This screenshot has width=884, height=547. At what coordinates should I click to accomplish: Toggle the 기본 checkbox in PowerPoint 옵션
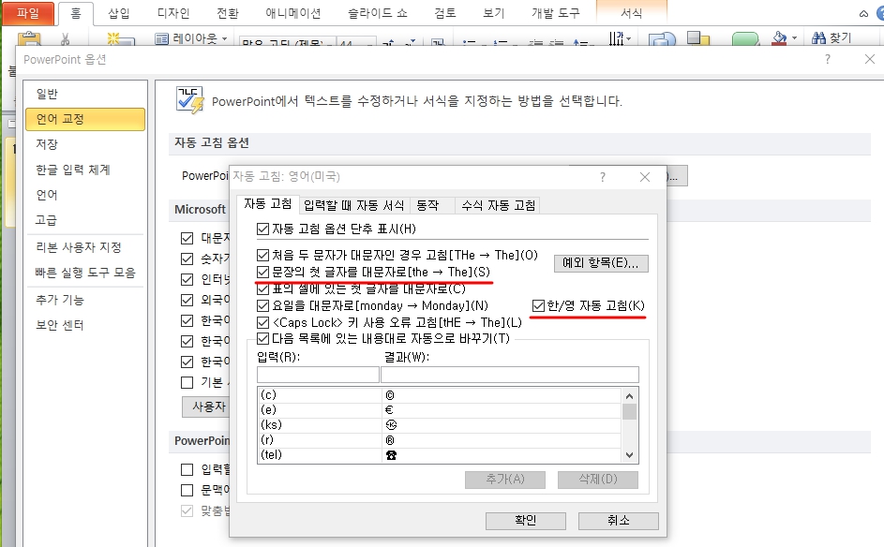(x=187, y=382)
